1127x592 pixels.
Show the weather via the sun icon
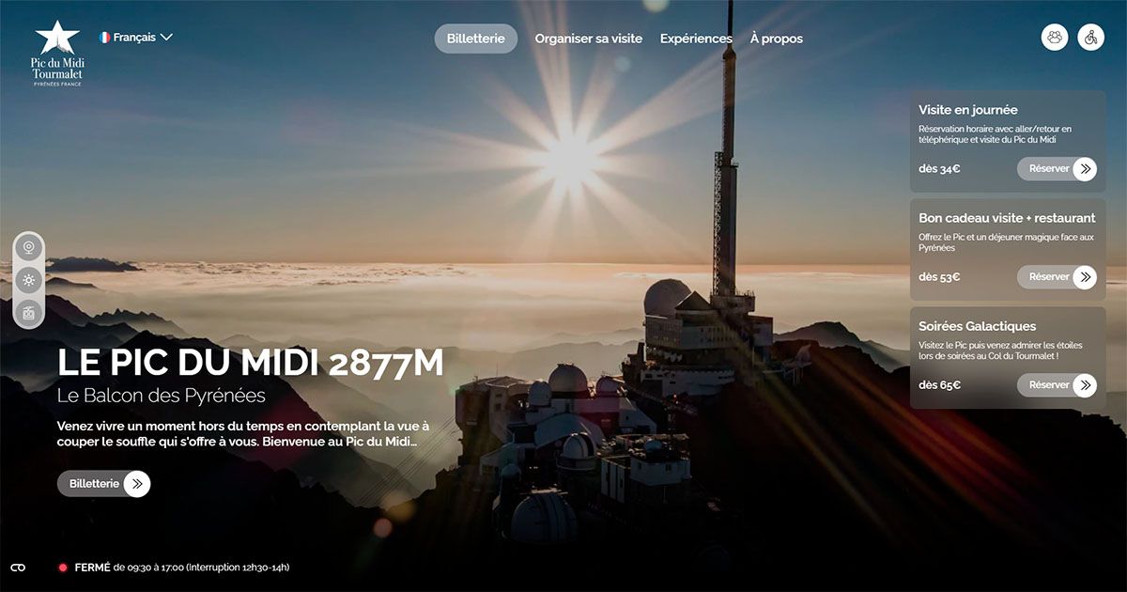tap(29, 280)
